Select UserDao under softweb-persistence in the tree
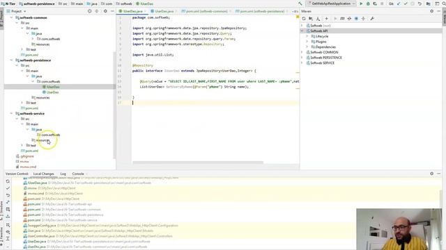This screenshot has height=250, width=446. [x=52, y=92]
